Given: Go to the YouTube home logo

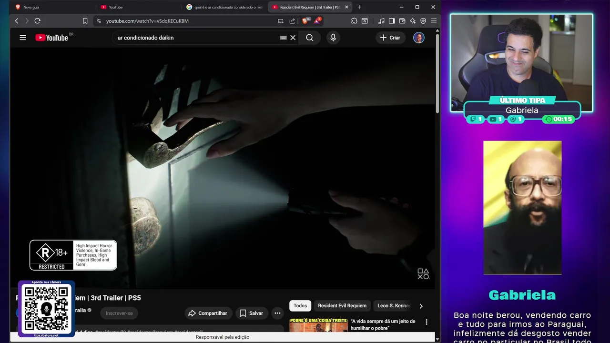Looking at the screenshot, I should (52, 38).
